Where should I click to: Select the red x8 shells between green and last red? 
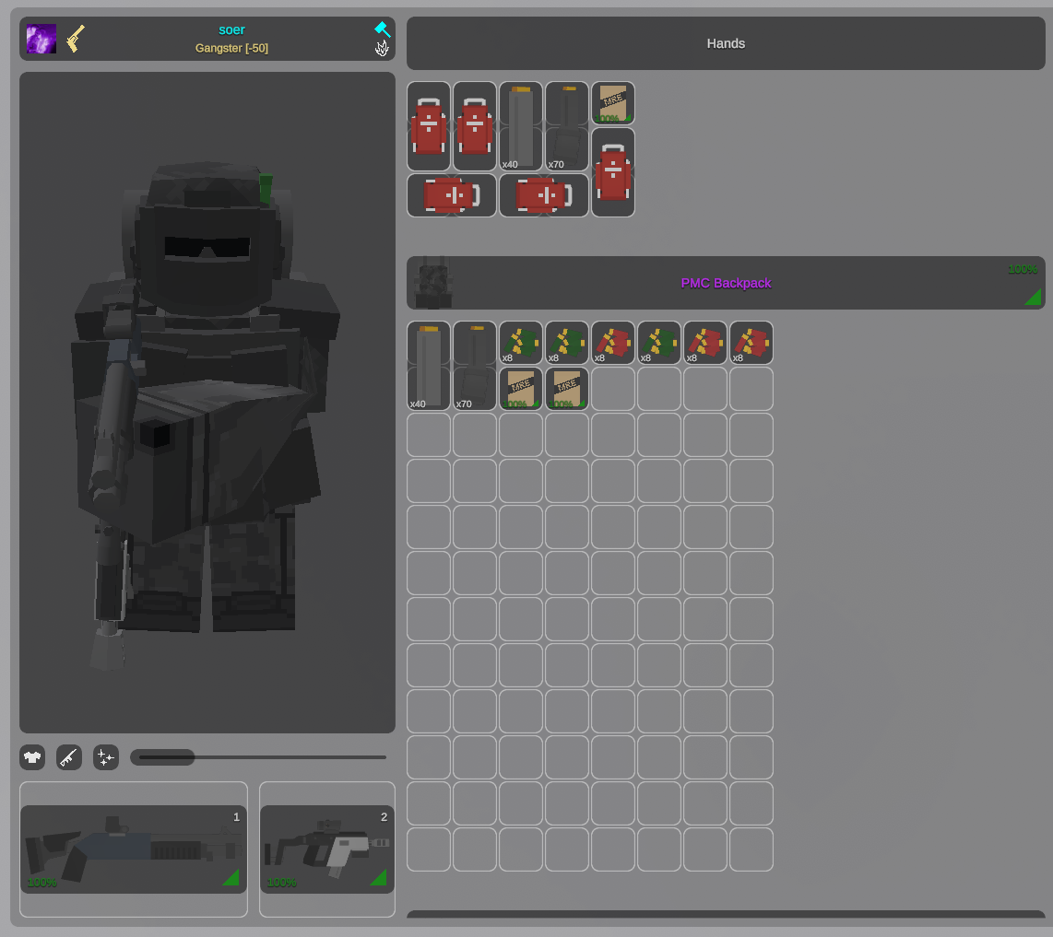705,343
